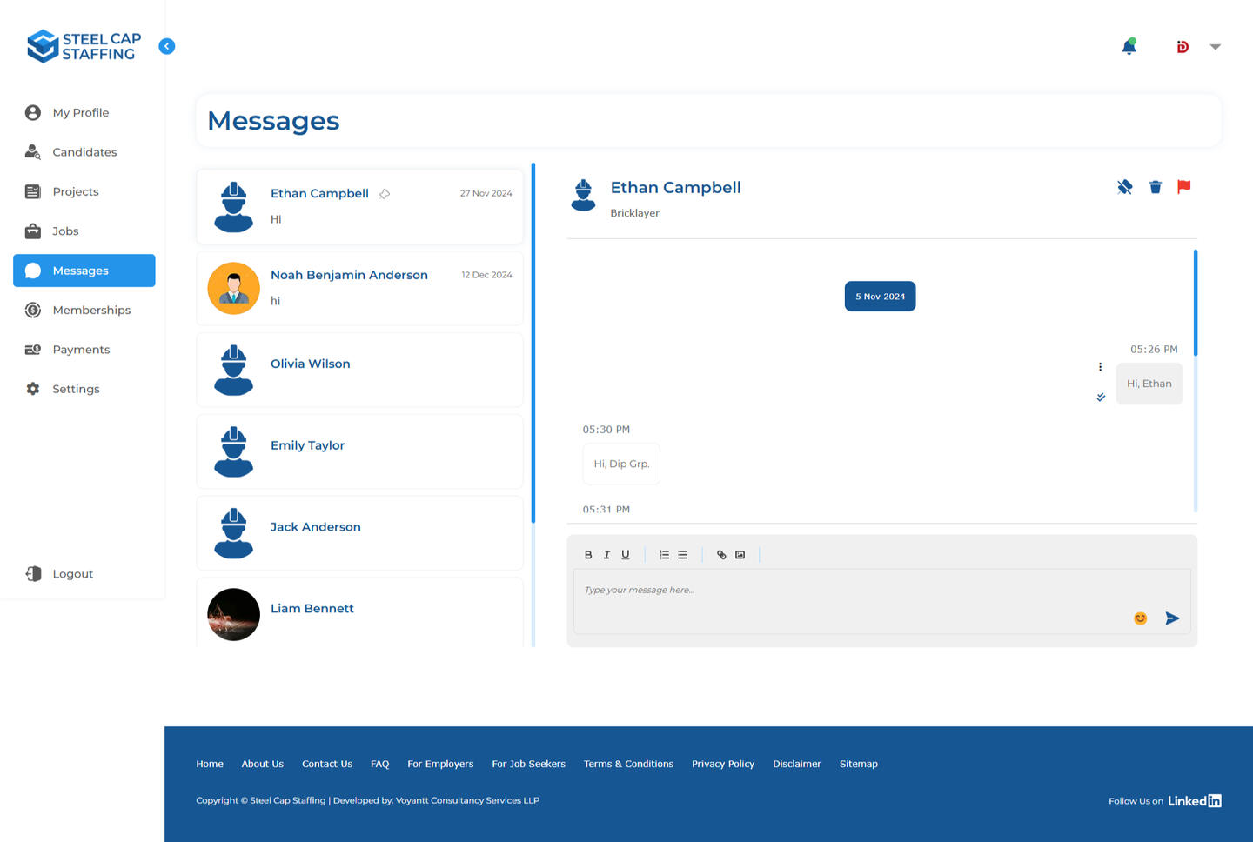Expand the account dropdown arrow
This screenshot has width=1253, height=842.
point(1216,47)
